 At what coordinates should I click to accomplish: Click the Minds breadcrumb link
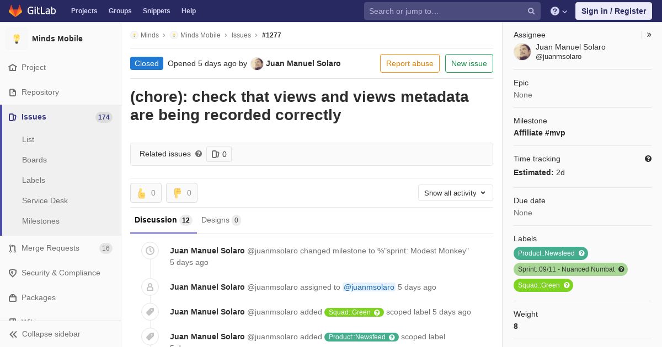tap(150, 35)
